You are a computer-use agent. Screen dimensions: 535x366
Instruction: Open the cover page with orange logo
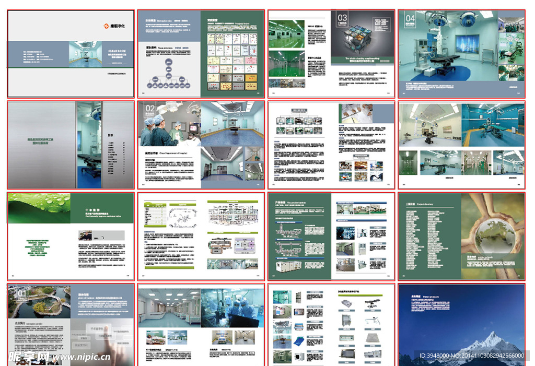[x=71, y=54]
